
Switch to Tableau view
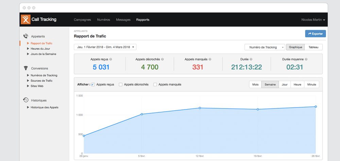pos(313,47)
